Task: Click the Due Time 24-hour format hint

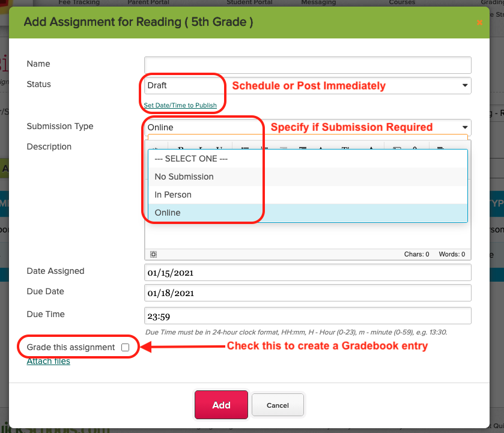Action: coord(296,332)
